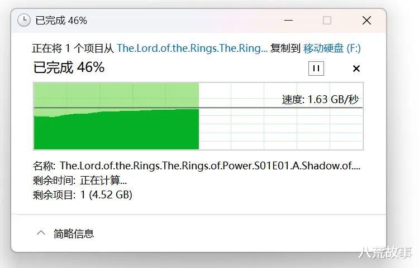This screenshot has width=419, height=268.
Task: Open the destination 移动硬盘 (F:) link
Action: pyautogui.click(x=332, y=48)
